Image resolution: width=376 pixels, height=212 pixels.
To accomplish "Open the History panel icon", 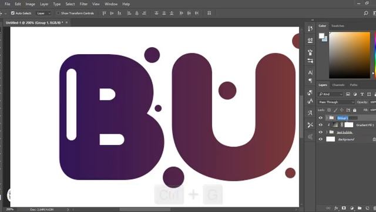I will 310,29.
